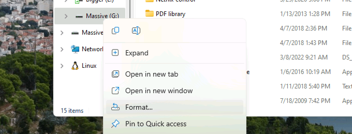Screen dimensions: 352x134
Task: Select Pin to Quick access
Action: tap(156, 124)
